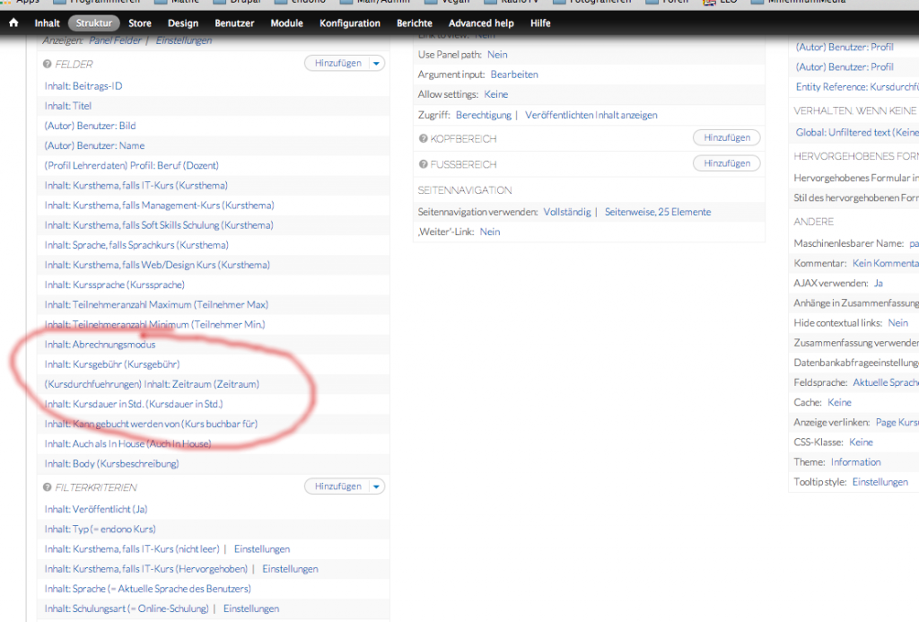
Task: Edit the 'Inhalt: Veröffentlicht (Ja)' filter
Action: click(95, 510)
